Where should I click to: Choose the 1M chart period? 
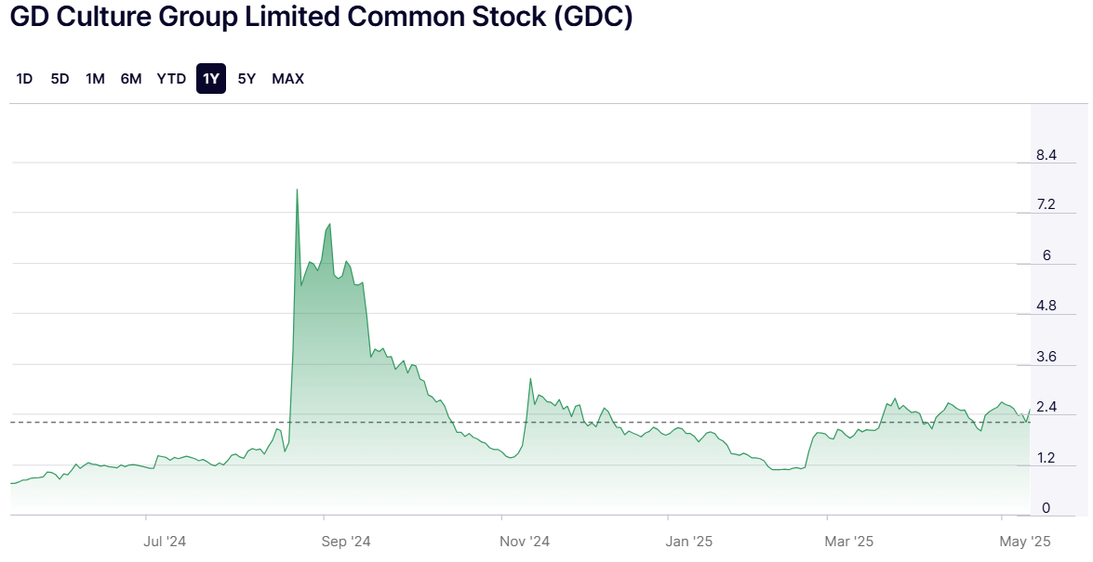pos(95,79)
